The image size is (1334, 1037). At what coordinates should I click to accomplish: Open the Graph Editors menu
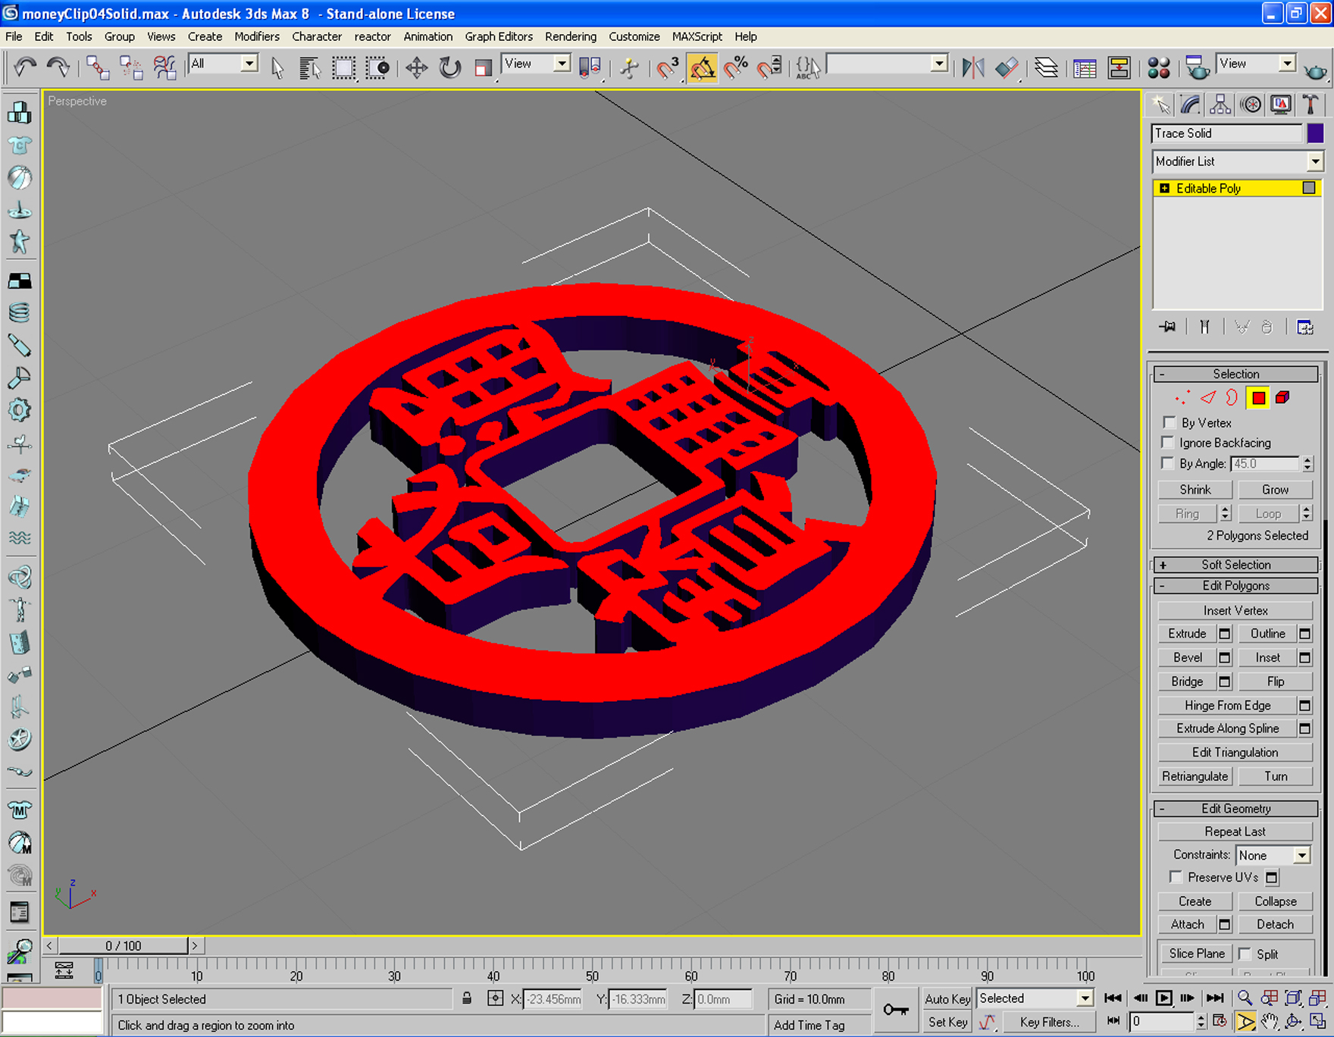pyautogui.click(x=499, y=36)
